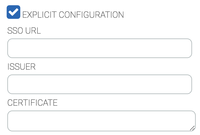Click the word CONFIGURATION beside the checkbox
This screenshot has width=200, height=135.
(x=91, y=14)
